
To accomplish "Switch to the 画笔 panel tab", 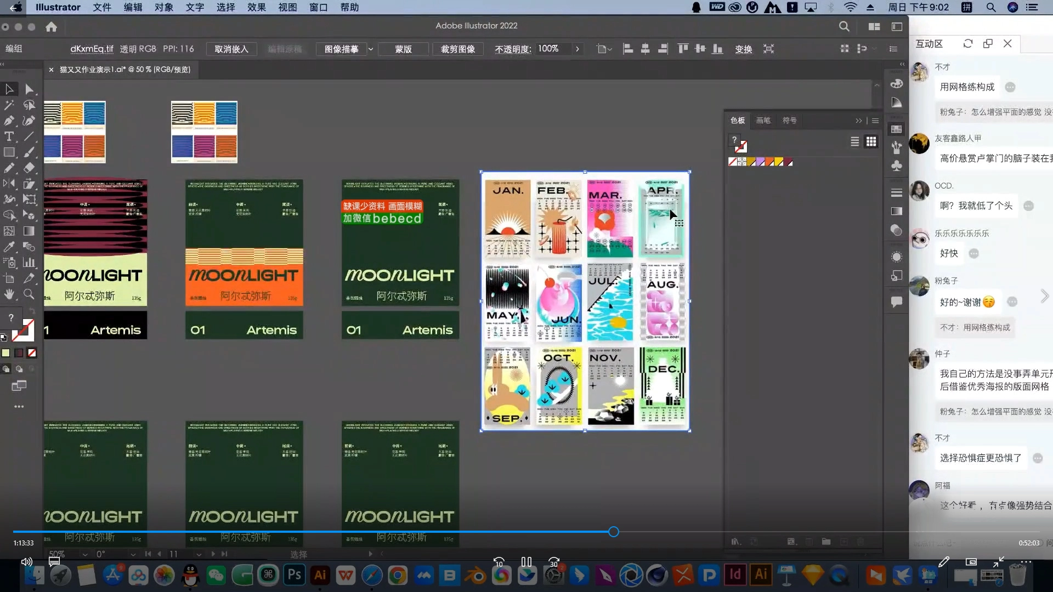I will point(763,121).
